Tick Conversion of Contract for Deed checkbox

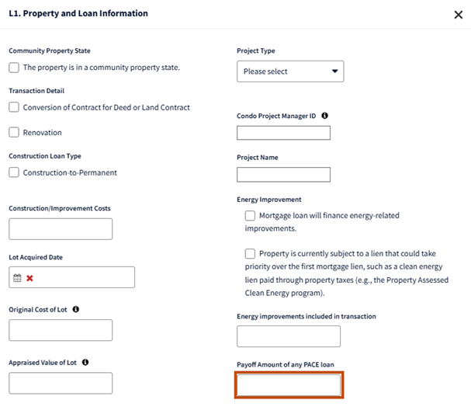14,107
